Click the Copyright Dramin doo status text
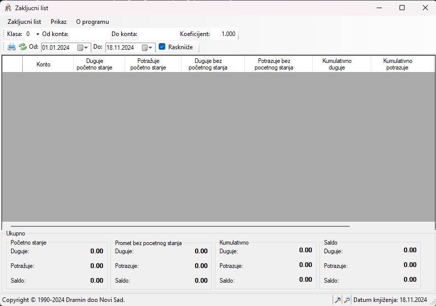Screen dimensions: 436x306 tap(63, 300)
